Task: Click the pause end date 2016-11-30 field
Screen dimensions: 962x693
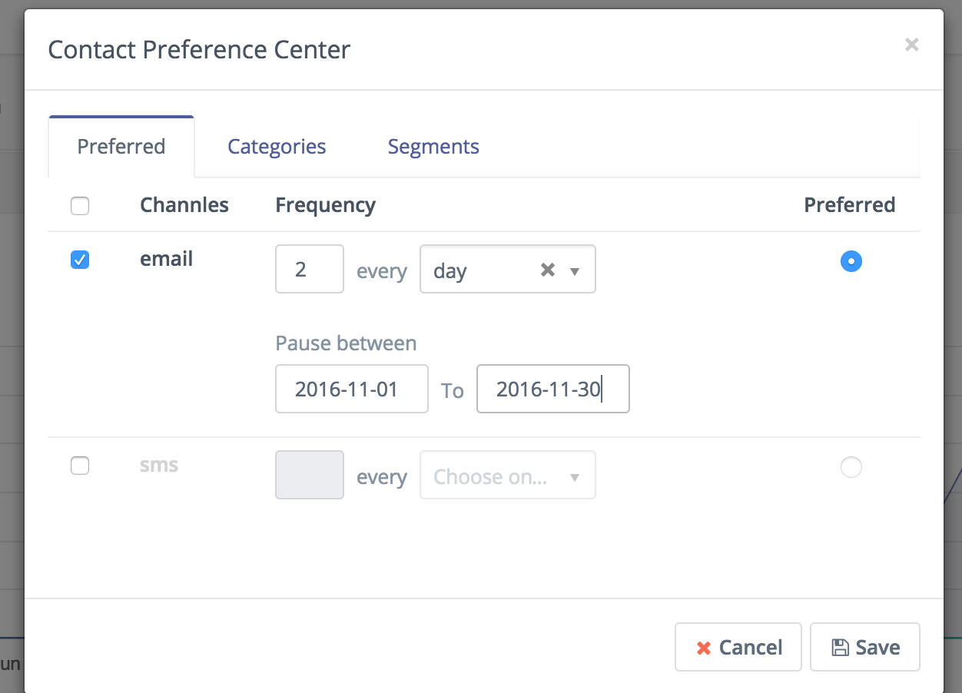Action: click(553, 389)
